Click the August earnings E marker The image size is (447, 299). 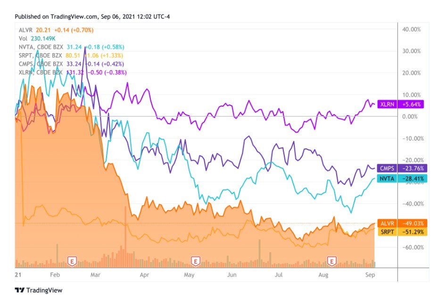331,261
